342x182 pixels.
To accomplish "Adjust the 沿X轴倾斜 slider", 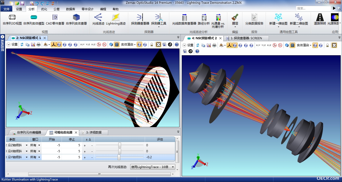I will [x=120, y=151].
